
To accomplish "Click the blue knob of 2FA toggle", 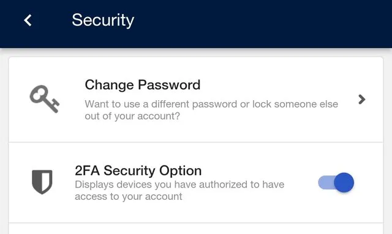I will click(x=344, y=183).
